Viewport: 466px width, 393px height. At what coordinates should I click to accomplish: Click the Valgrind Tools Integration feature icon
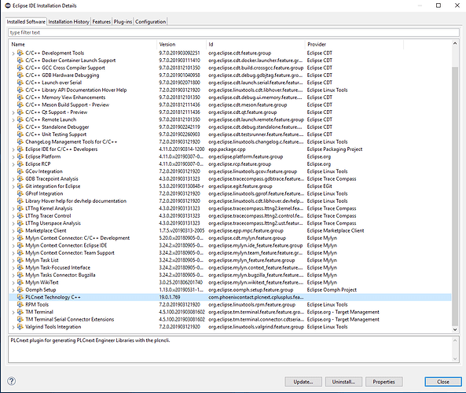coord(20,327)
